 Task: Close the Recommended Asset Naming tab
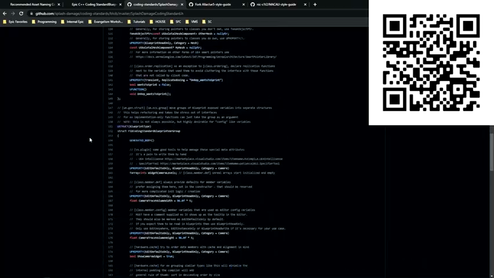(59, 5)
